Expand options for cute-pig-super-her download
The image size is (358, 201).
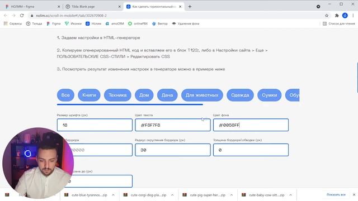click(232, 195)
